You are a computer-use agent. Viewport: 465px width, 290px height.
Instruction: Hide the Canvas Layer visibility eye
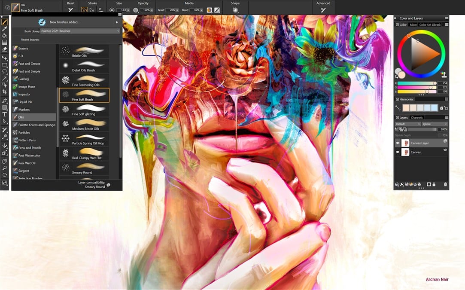point(397,143)
